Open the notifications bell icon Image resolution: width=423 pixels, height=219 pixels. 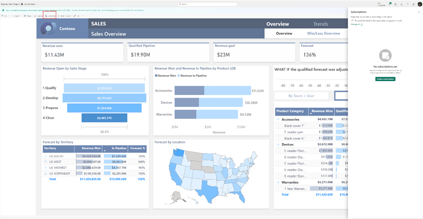[x=390, y=4]
